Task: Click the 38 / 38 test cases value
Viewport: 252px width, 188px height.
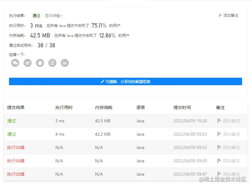Action: click(46, 46)
